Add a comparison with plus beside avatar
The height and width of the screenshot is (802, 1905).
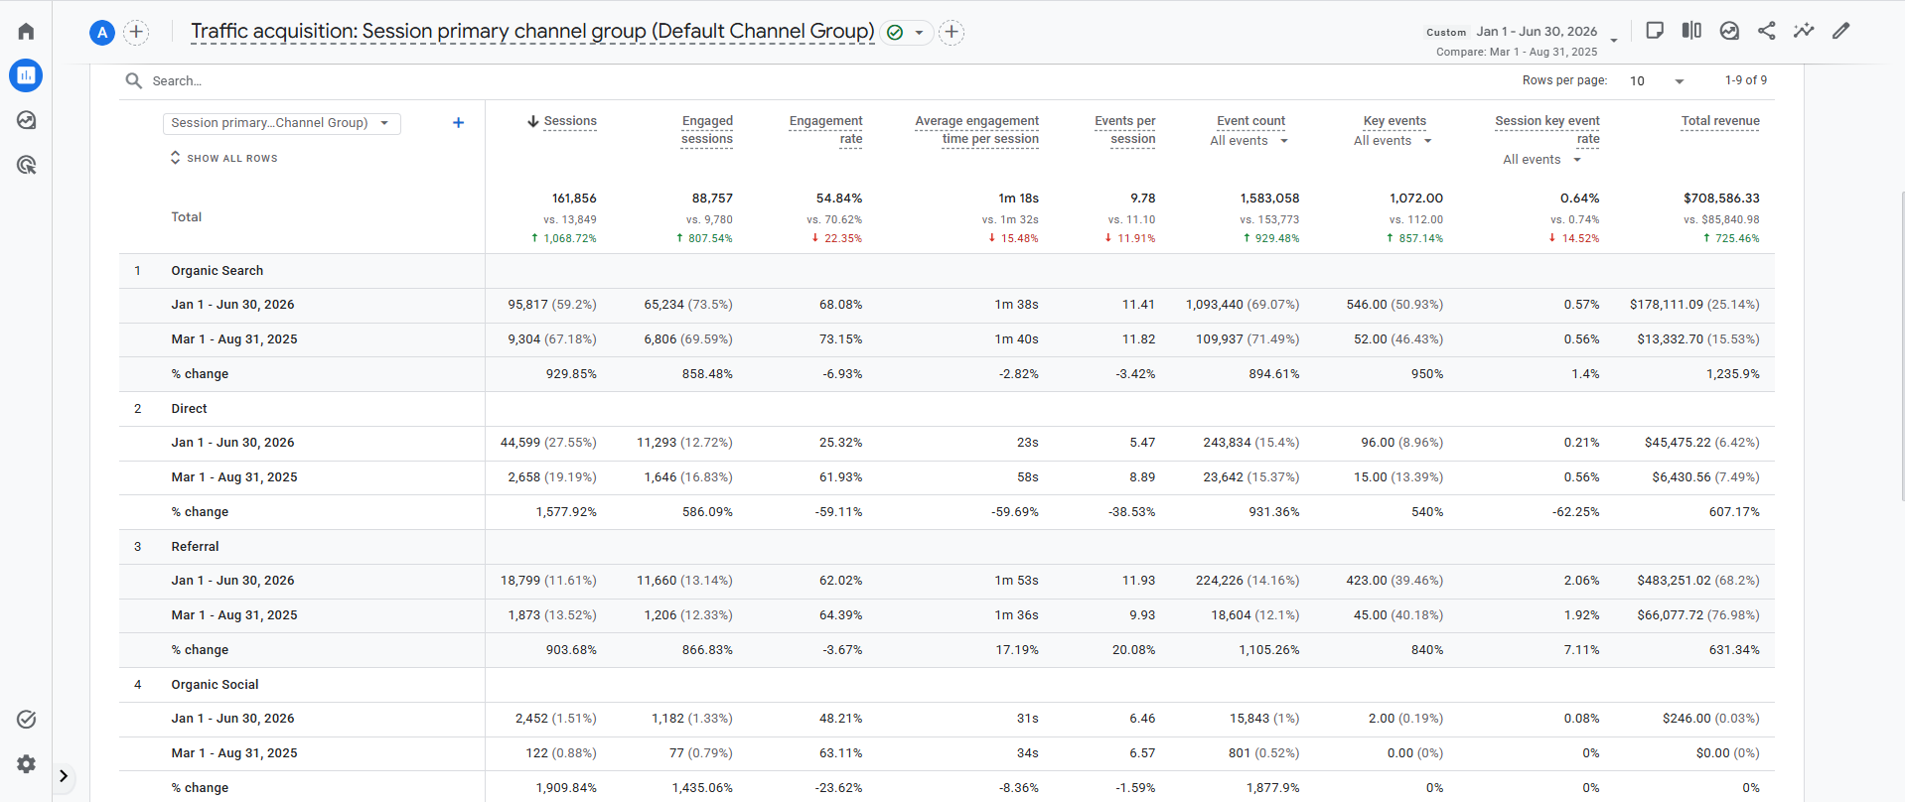(136, 33)
